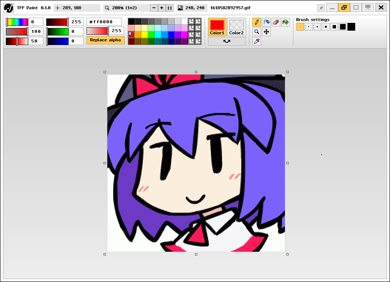Click the top-left canvas resize handle

coord(105,72)
